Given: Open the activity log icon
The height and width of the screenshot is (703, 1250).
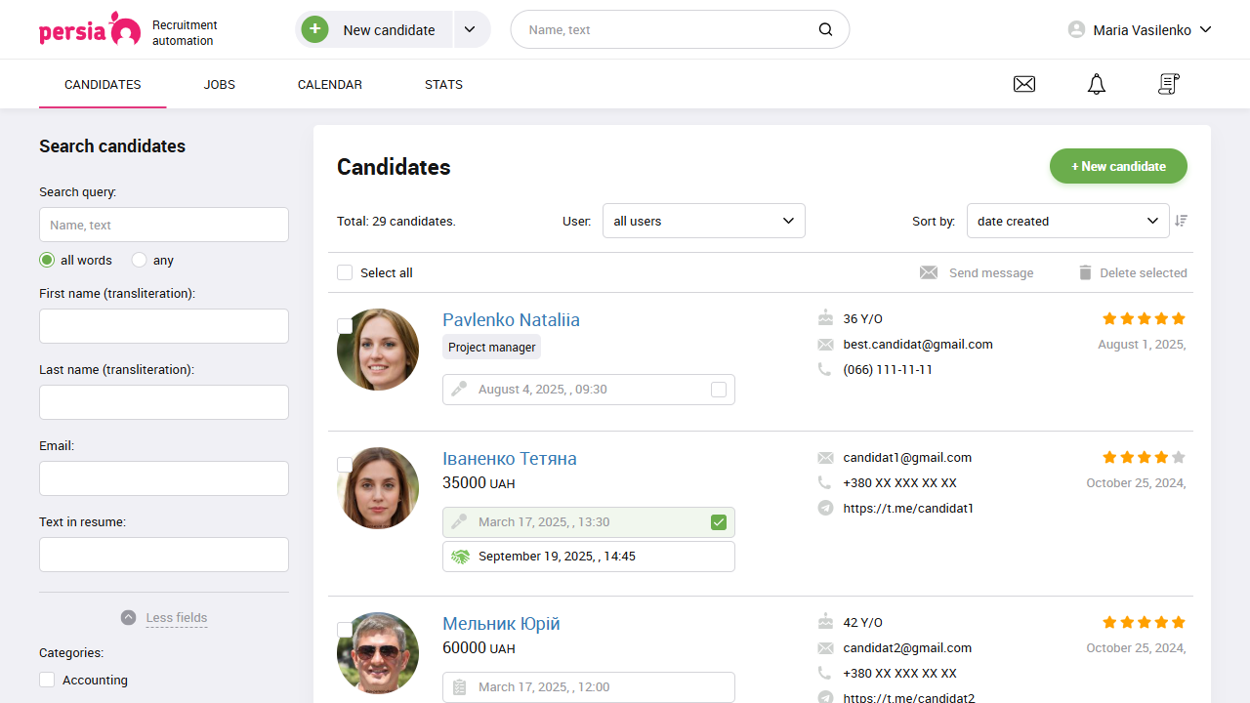Looking at the screenshot, I should (1168, 84).
